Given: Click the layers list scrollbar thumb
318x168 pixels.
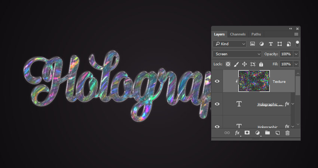Looking at the screenshot, I should click(x=298, y=86).
